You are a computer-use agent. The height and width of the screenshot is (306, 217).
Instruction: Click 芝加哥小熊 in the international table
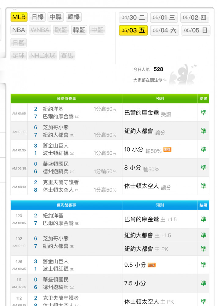coord(56,127)
